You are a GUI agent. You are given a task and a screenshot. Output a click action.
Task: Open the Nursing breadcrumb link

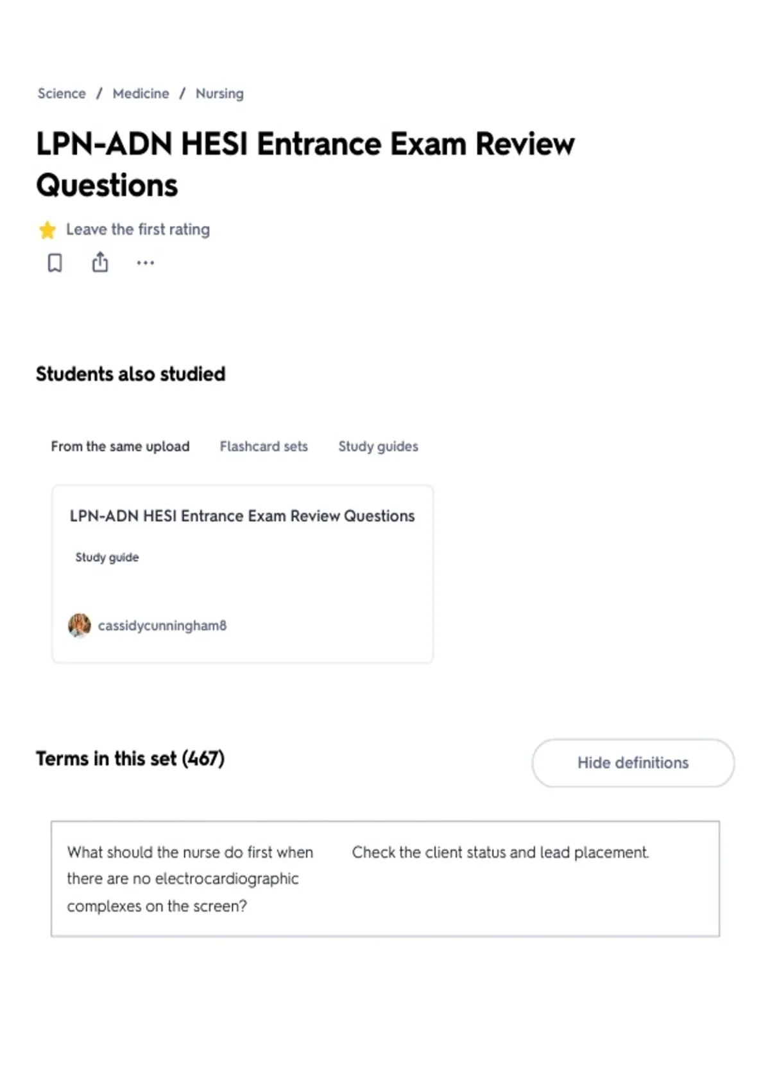coord(219,94)
